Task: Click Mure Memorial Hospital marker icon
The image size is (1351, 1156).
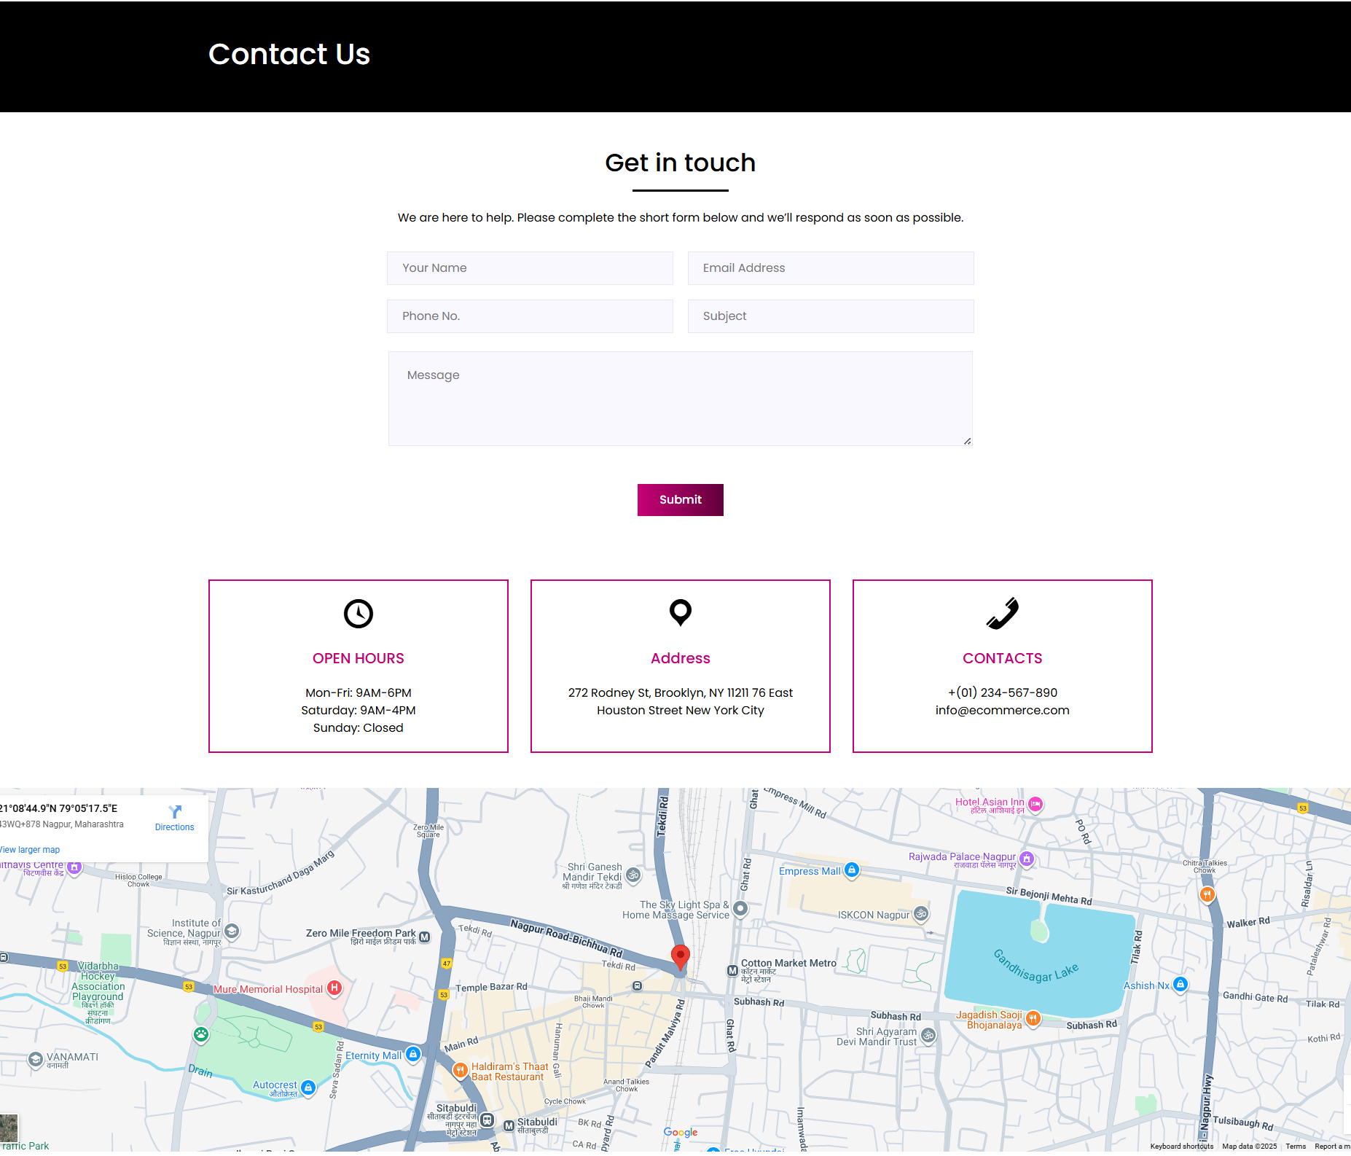Action: [334, 988]
